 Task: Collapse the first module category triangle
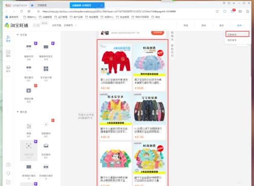coord(18,35)
